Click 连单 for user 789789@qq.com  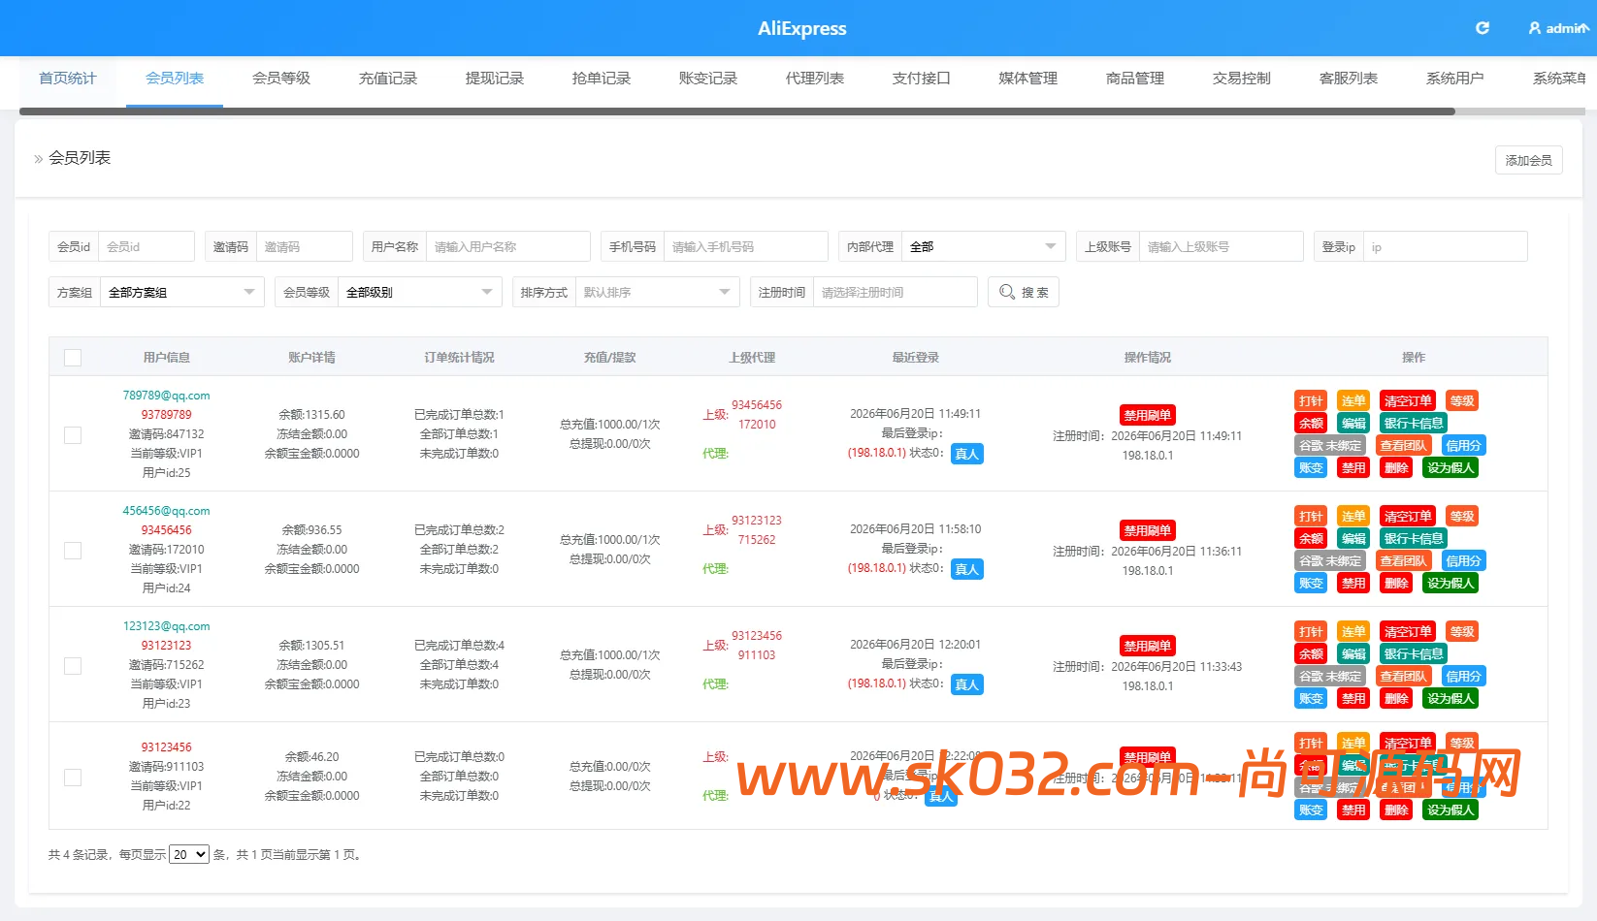pyautogui.click(x=1353, y=401)
